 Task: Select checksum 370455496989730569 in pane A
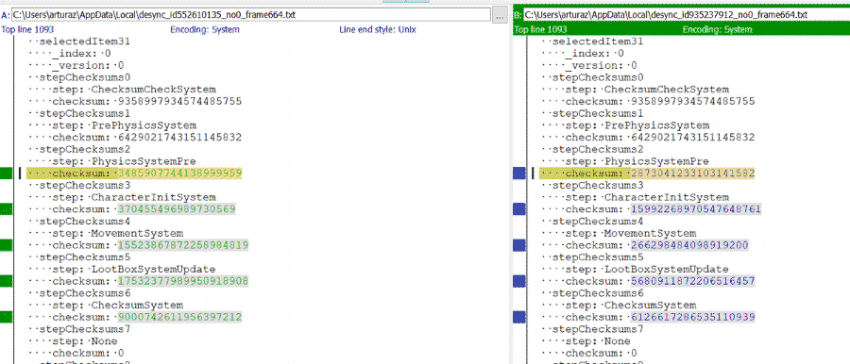(x=177, y=209)
